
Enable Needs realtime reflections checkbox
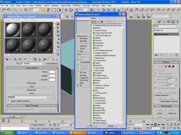click(x=9, y=101)
